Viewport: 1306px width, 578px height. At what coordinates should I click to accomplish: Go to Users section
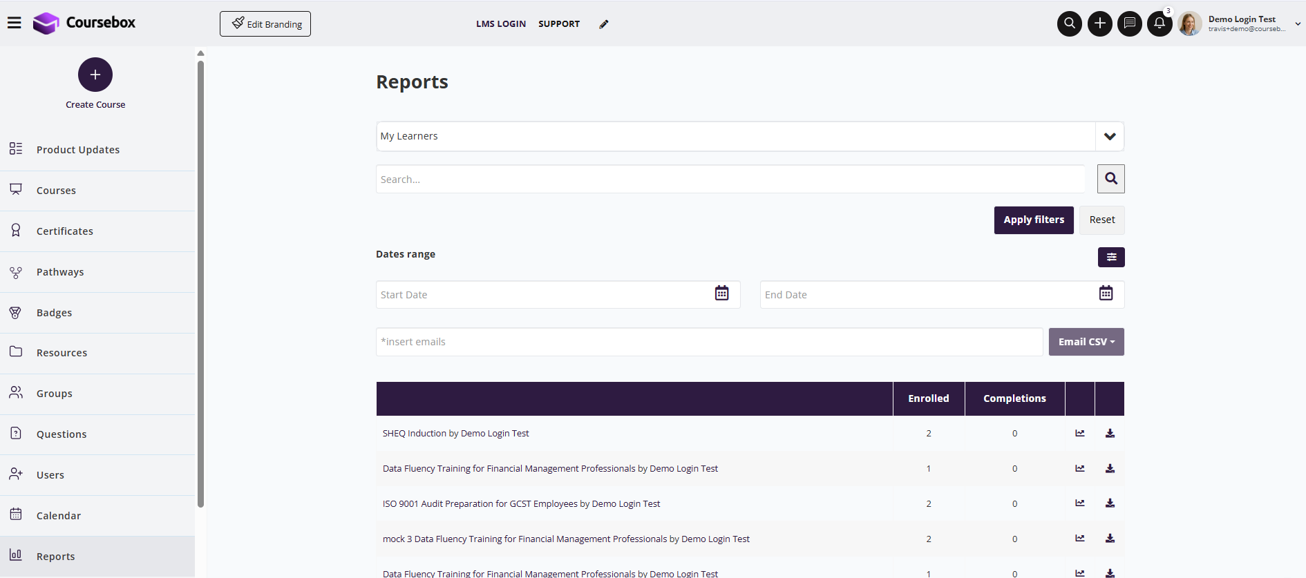pos(97,475)
